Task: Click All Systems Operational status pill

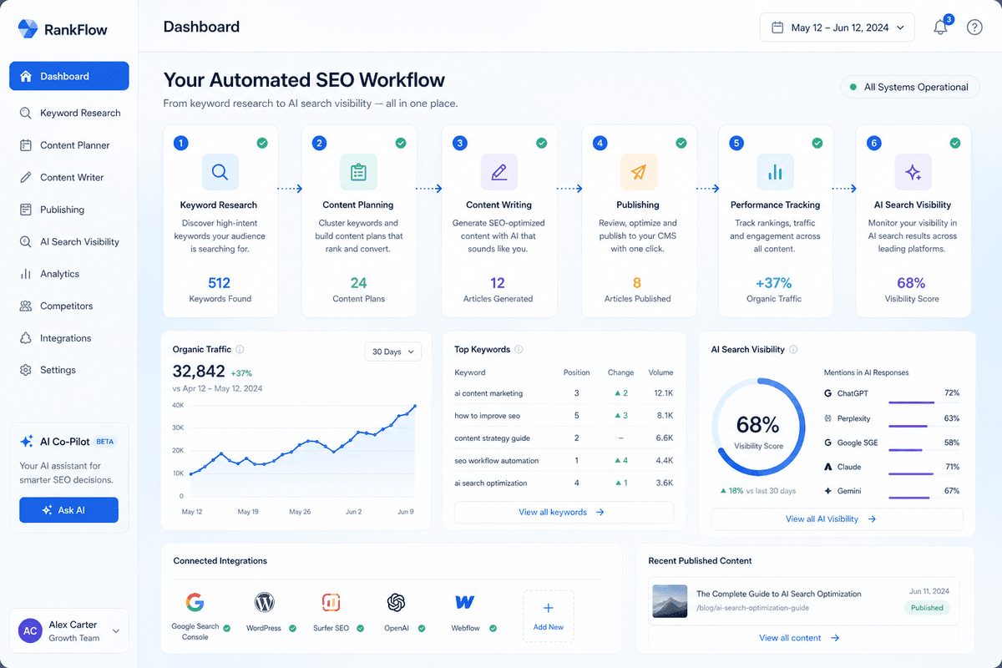Action: pos(909,87)
